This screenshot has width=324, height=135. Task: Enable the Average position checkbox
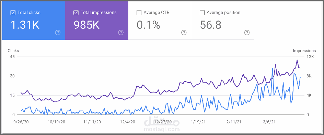[202, 13]
